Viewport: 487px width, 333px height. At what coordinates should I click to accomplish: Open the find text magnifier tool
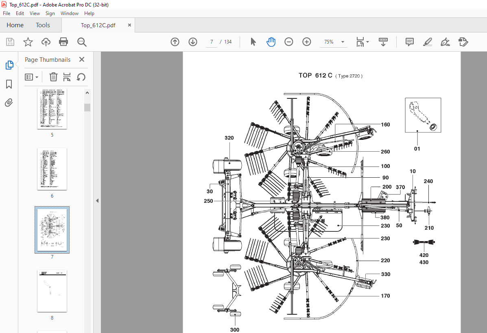(x=82, y=42)
